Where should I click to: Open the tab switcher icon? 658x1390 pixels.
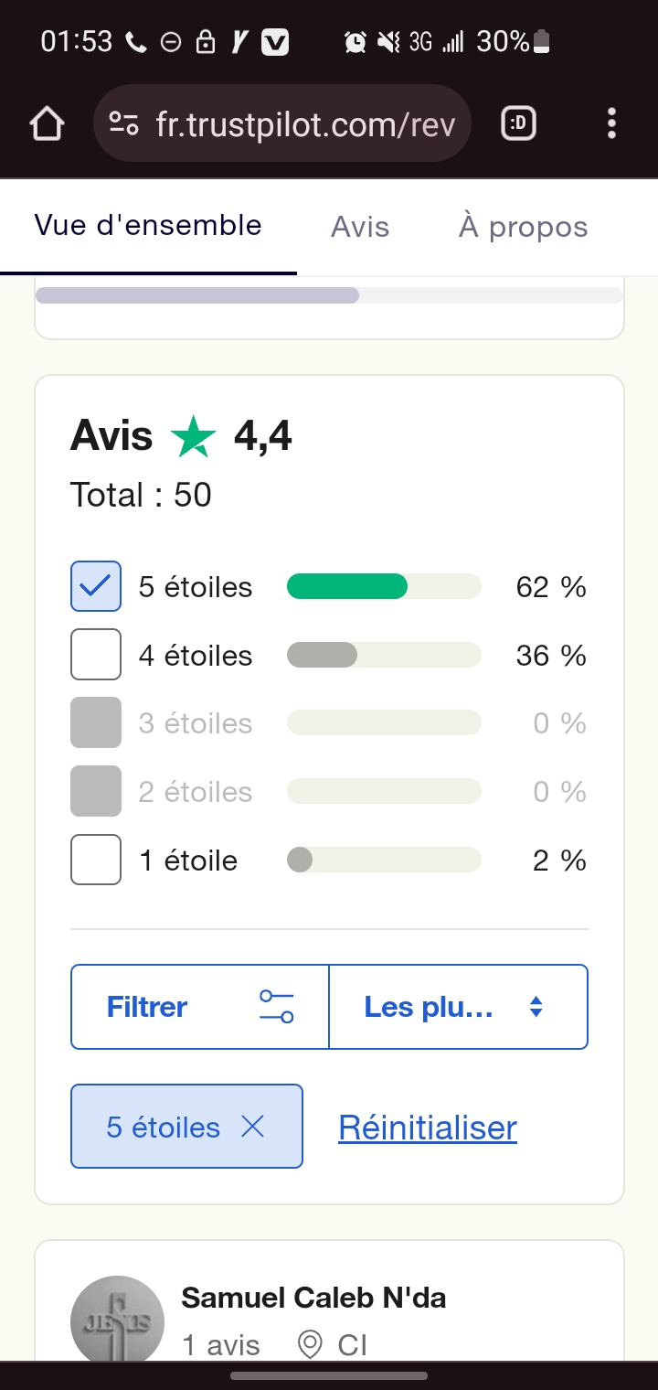click(518, 123)
